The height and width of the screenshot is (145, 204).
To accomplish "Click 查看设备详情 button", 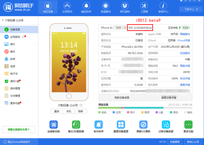I will pos(169,98).
